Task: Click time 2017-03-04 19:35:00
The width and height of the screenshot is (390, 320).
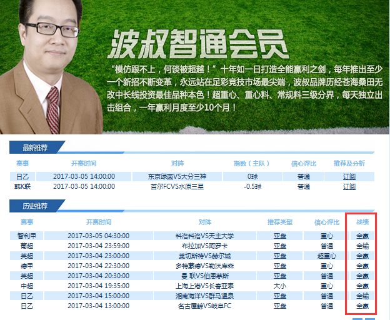Action: tap(99, 286)
